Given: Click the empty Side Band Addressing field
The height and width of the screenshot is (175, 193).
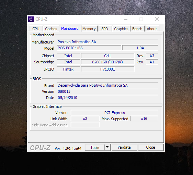Looking at the screenshot, I should click(x=85, y=125).
